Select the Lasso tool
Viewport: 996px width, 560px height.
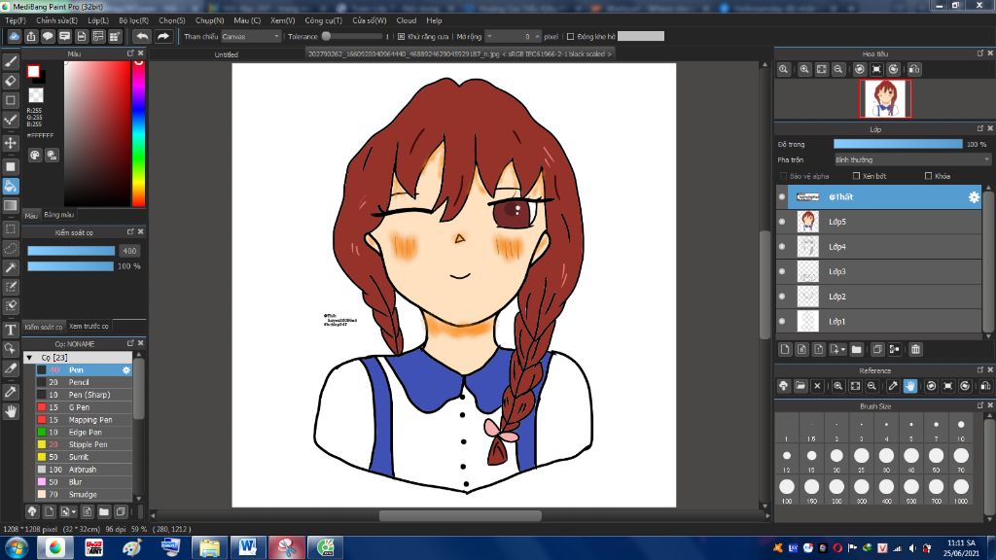[x=11, y=248]
